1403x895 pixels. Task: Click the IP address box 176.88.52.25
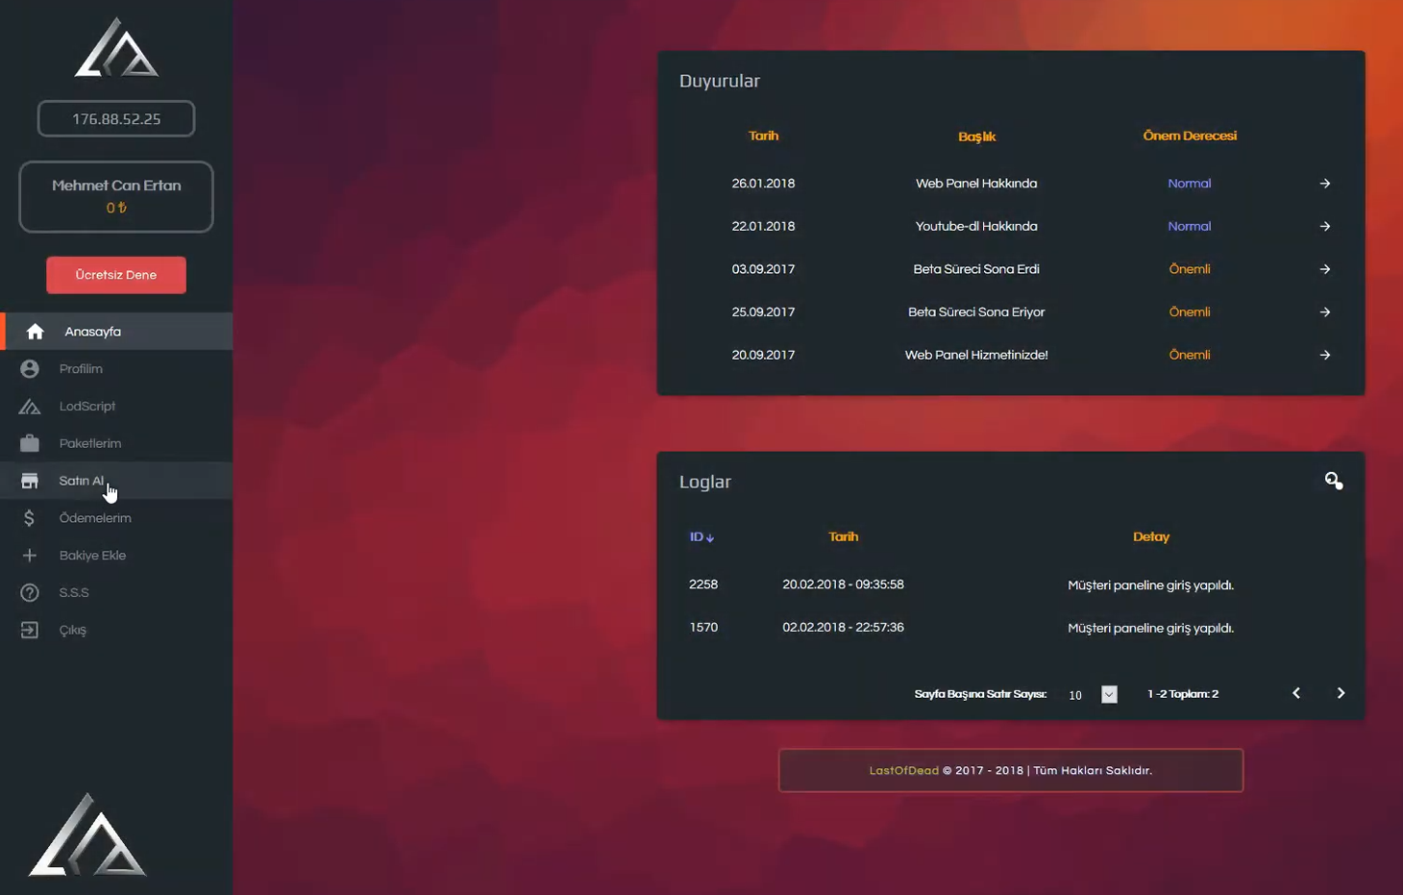point(116,119)
